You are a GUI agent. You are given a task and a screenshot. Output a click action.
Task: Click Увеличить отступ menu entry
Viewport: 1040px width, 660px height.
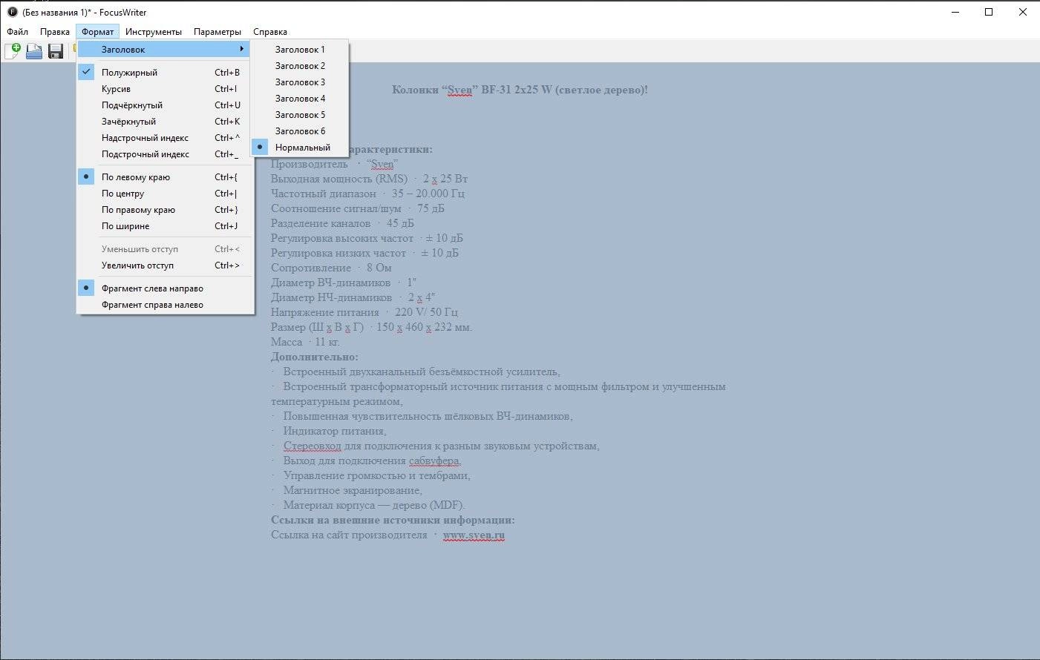coord(166,265)
